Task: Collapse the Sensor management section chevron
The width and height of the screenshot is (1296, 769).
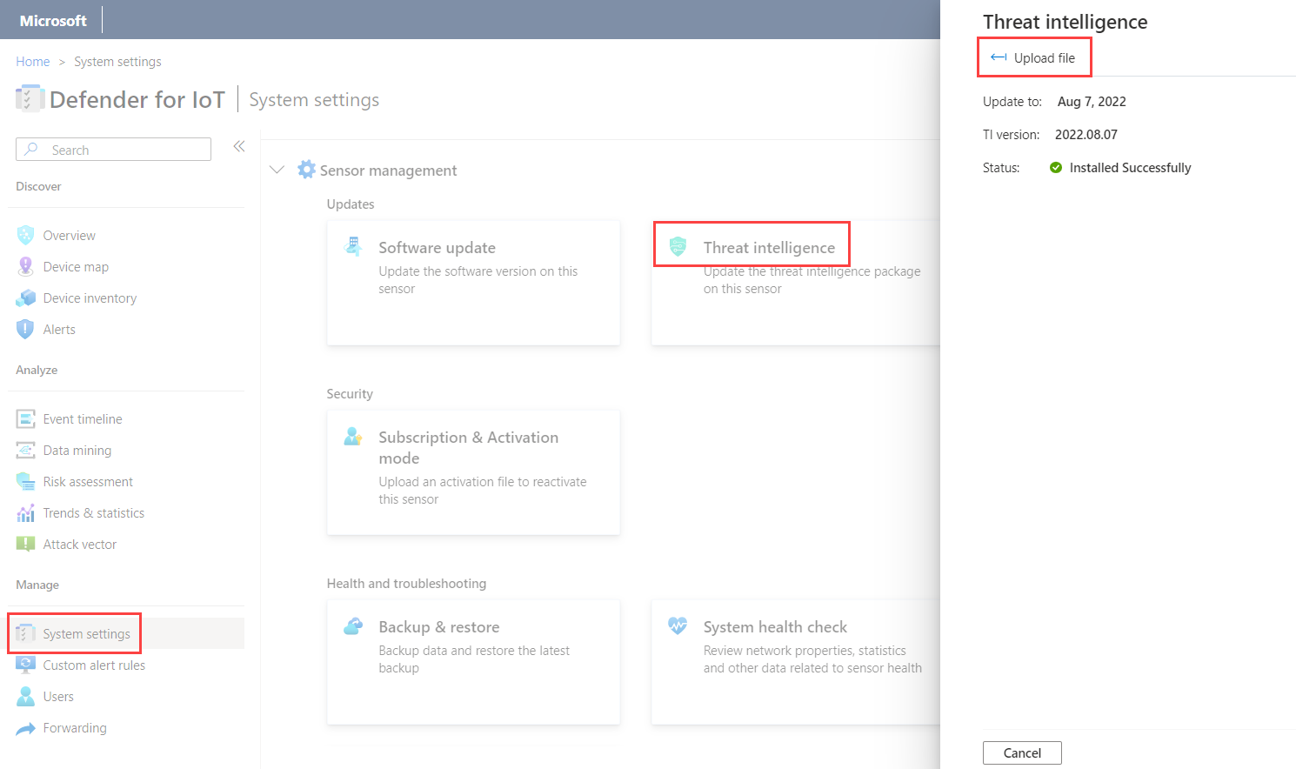Action: click(277, 170)
